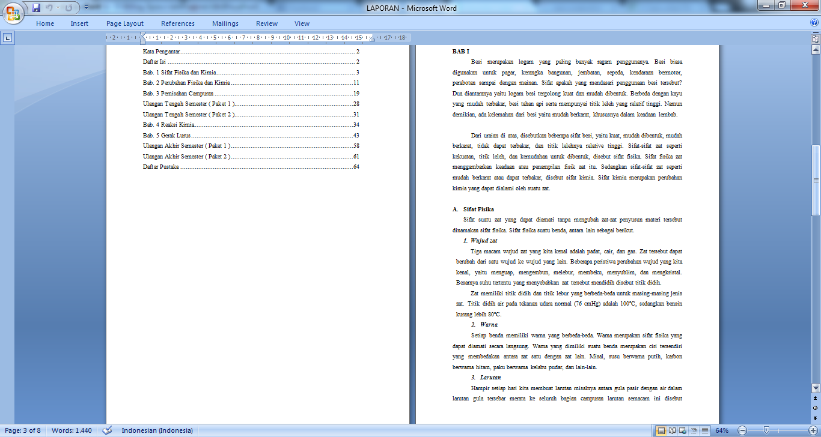Click the Page: 3 of 8 indicator

pyautogui.click(x=23, y=430)
